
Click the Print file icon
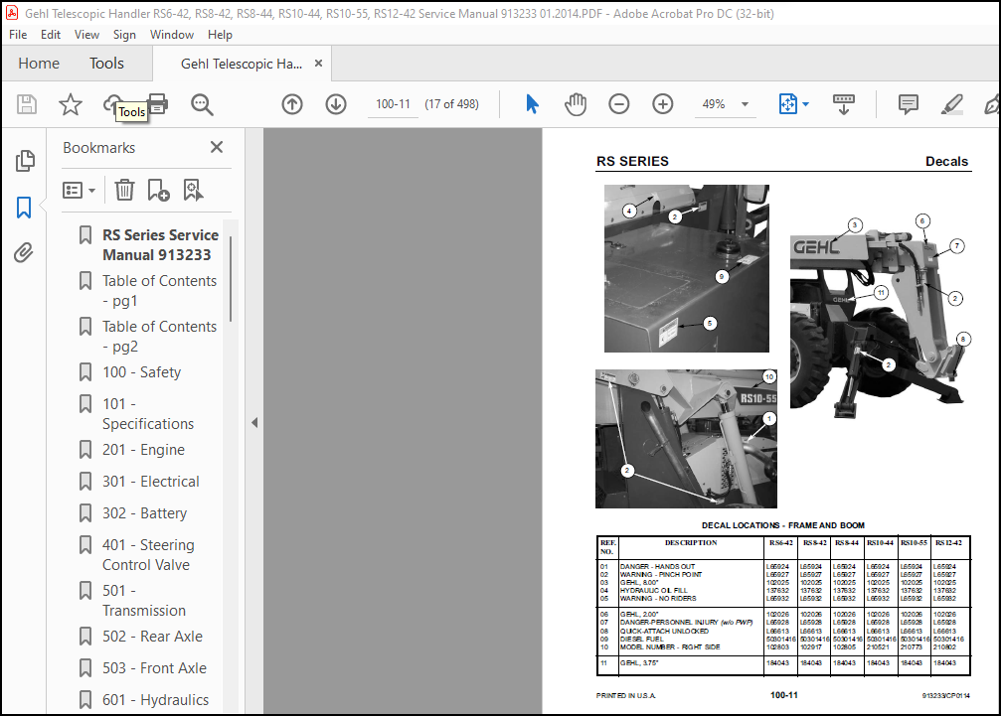coord(158,104)
